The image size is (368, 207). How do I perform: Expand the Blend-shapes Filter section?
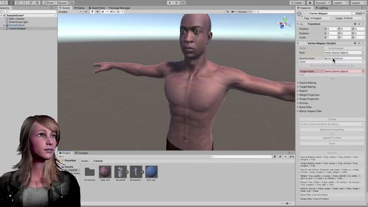point(310,111)
